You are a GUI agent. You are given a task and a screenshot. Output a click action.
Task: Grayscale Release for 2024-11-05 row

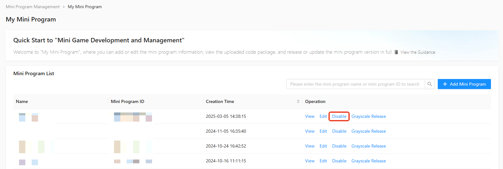pos(369,131)
